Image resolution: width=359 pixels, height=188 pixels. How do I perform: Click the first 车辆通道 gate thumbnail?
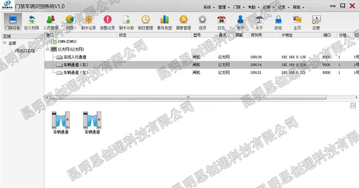61,123
